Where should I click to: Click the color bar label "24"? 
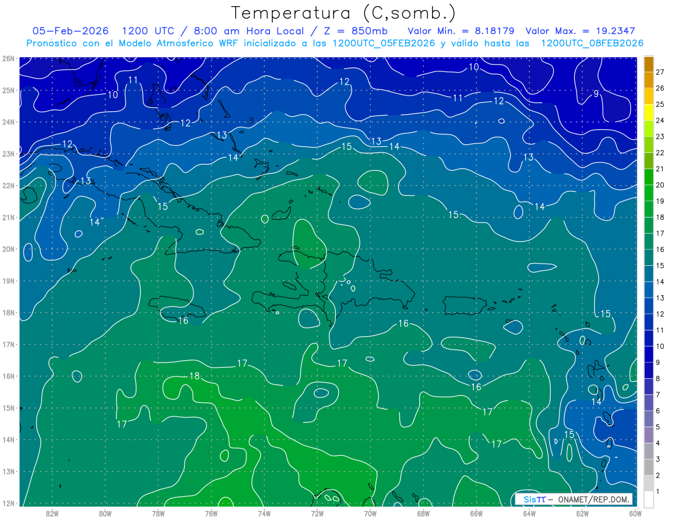[x=660, y=120]
